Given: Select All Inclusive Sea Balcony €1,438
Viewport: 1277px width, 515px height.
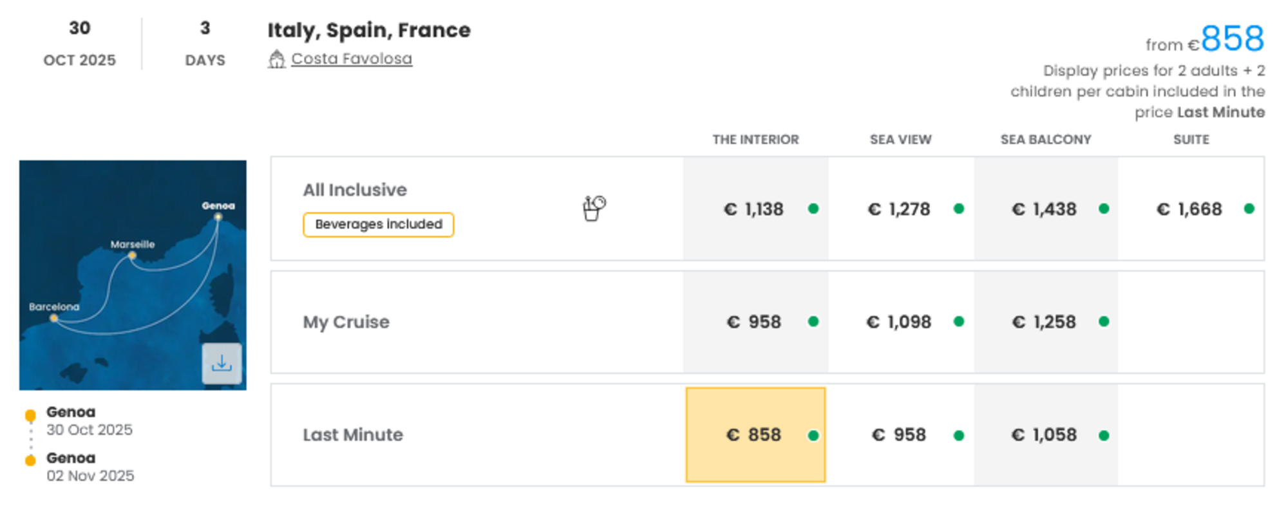Looking at the screenshot, I should (x=1045, y=209).
